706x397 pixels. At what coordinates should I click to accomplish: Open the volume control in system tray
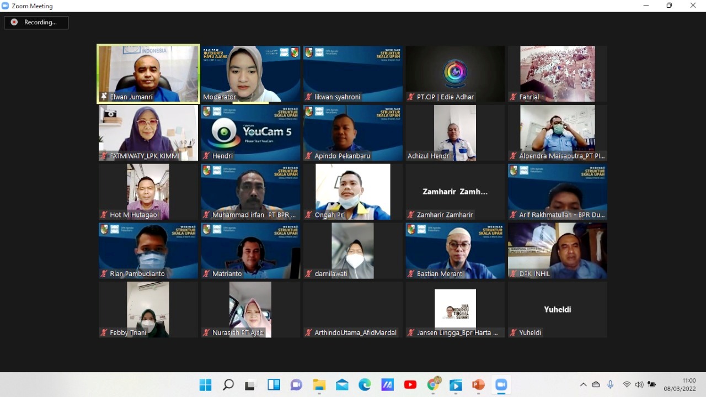click(639, 385)
